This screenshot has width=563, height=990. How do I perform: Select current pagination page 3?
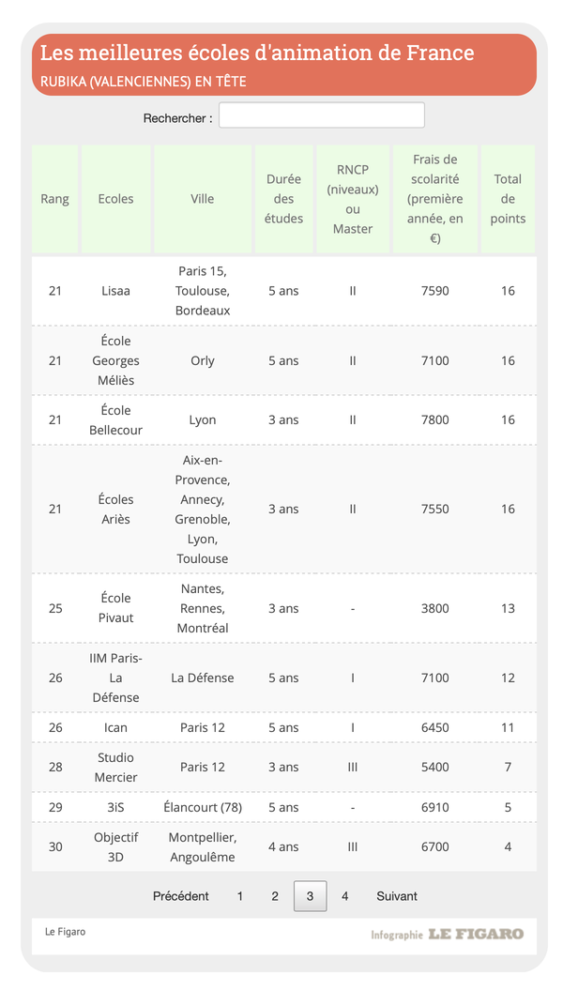pyautogui.click(x=311, y=896)
